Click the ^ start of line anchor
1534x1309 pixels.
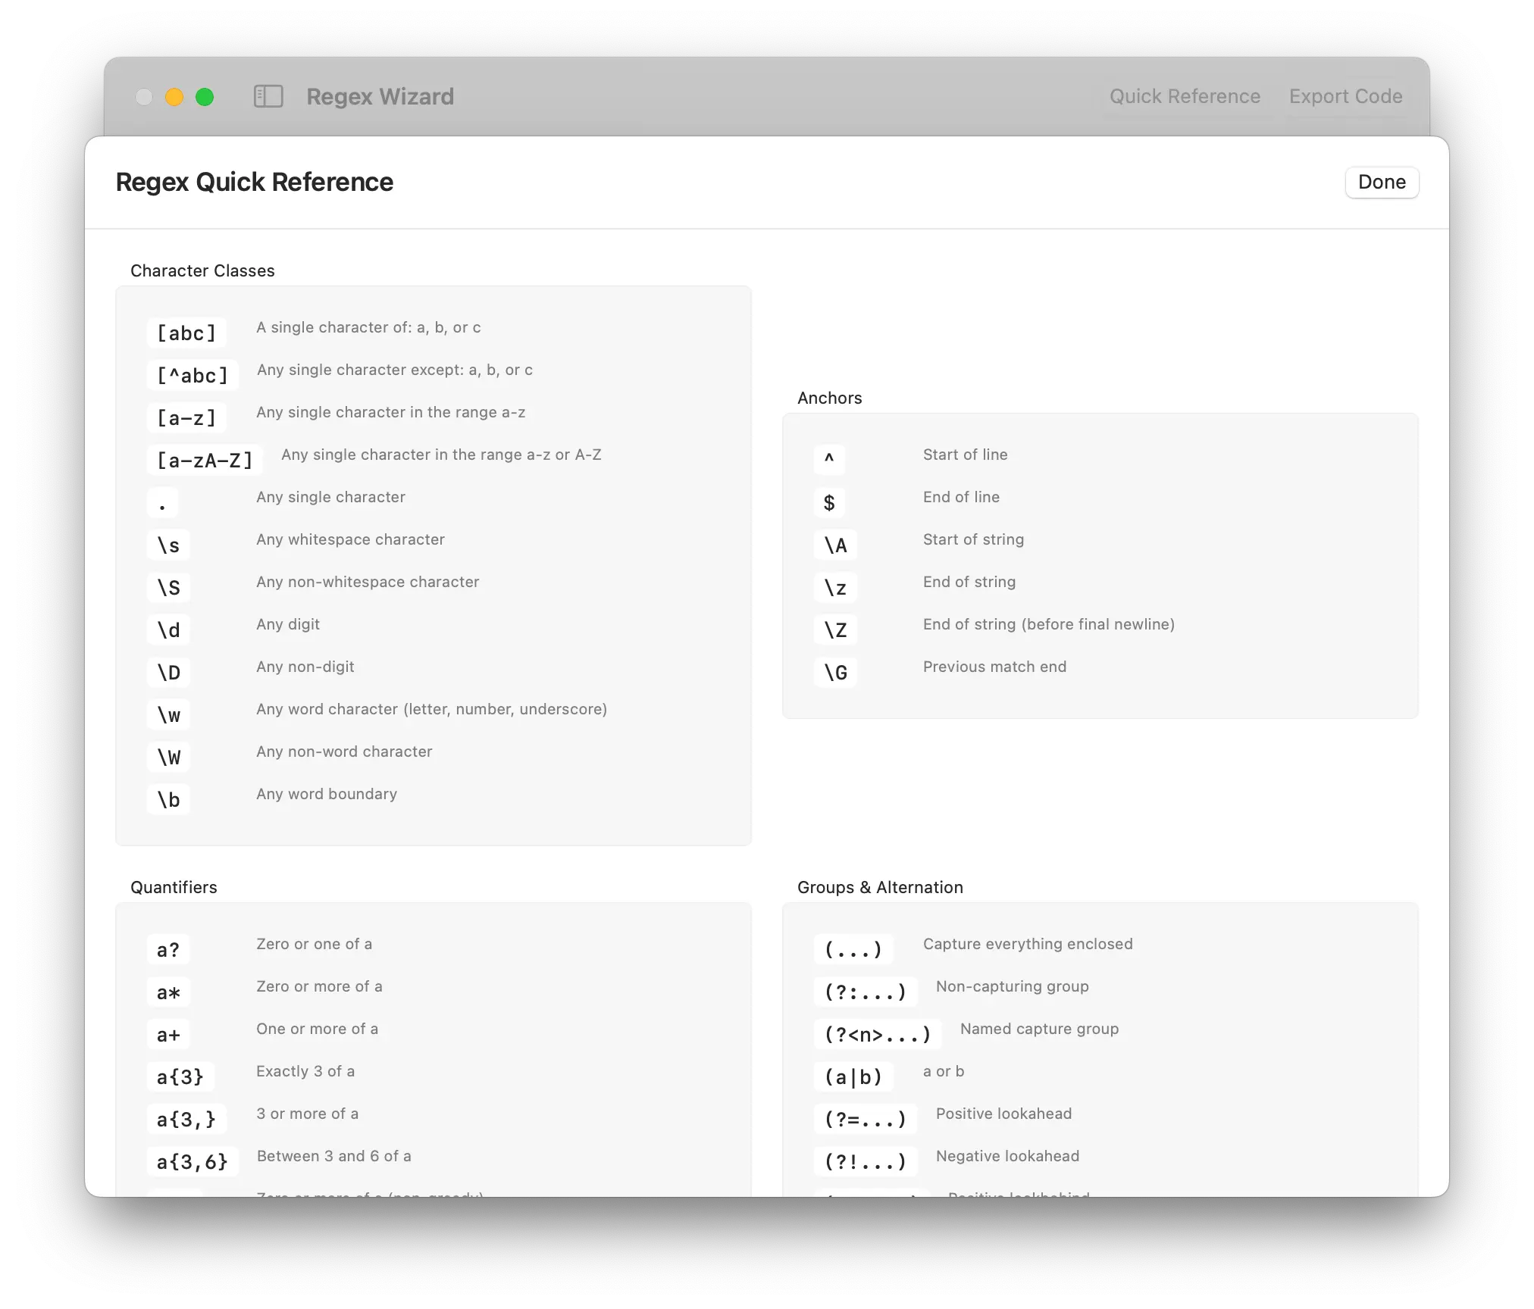point(829,460)
